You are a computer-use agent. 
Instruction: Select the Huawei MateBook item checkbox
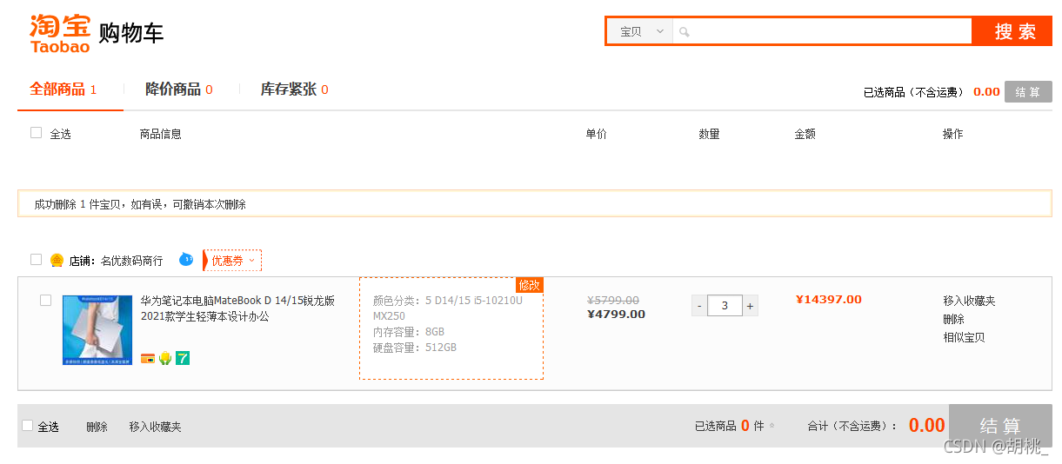point(46,301)
